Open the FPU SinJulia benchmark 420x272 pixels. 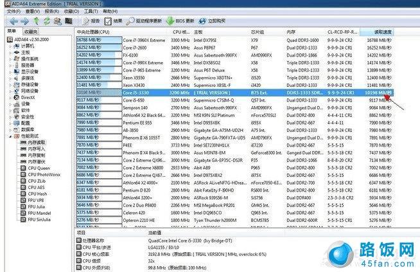point(35,220)
